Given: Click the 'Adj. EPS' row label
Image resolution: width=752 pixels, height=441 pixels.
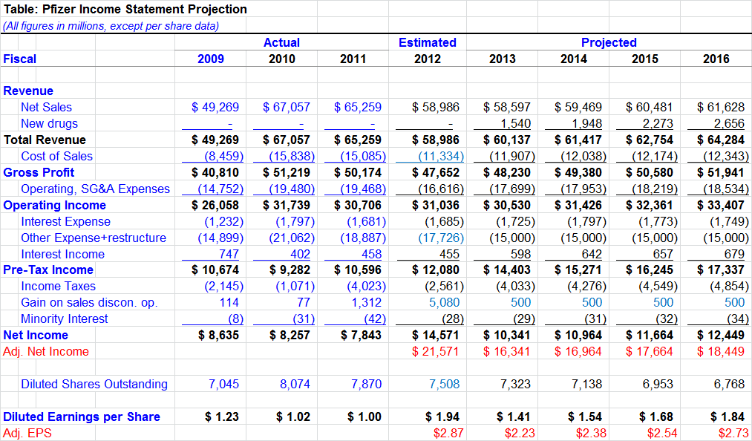Looking at the screenshot, I should click(27, 433).
